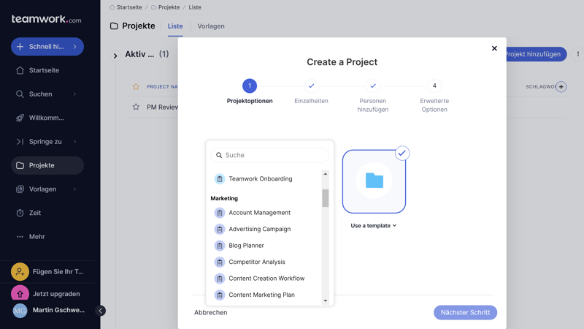The width and height of the screenshot is (584, 329).
Task: Open the three-dot options menu at top right
Action: tap(577, 54)
